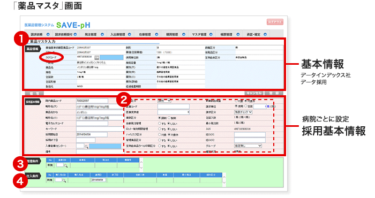Open the 帳票管理 menu
Viewport: 375px width, 198px height.
pyautogui.click(x=226, y=34)
